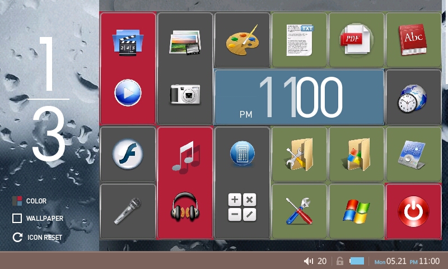This screenshot has width=448, height=269.
Task: Click the 11:00 PM clock widget
Action: pos(299,97)
